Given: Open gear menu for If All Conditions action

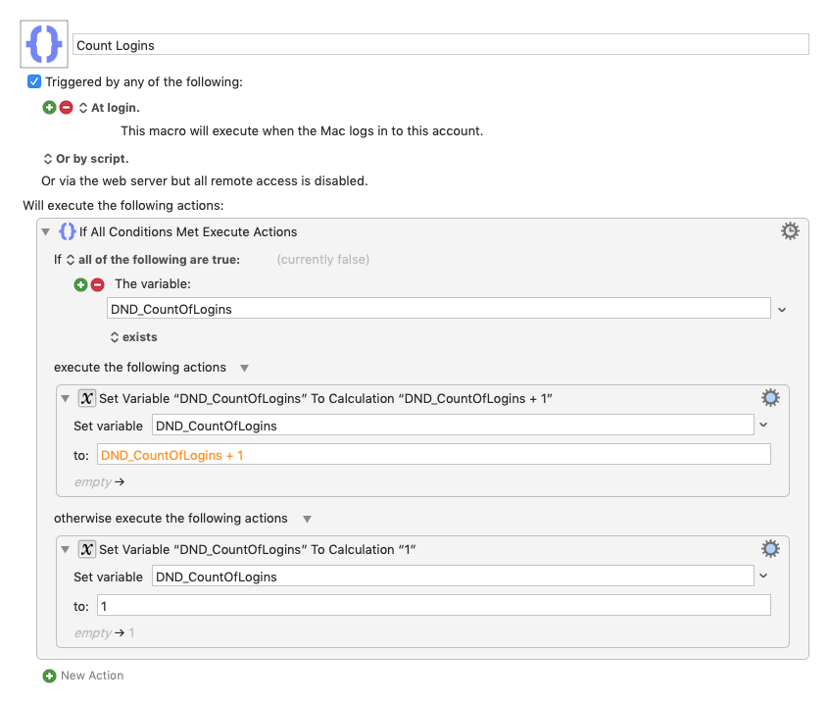Looking at the screenshot, I should [x=790, y=231].
